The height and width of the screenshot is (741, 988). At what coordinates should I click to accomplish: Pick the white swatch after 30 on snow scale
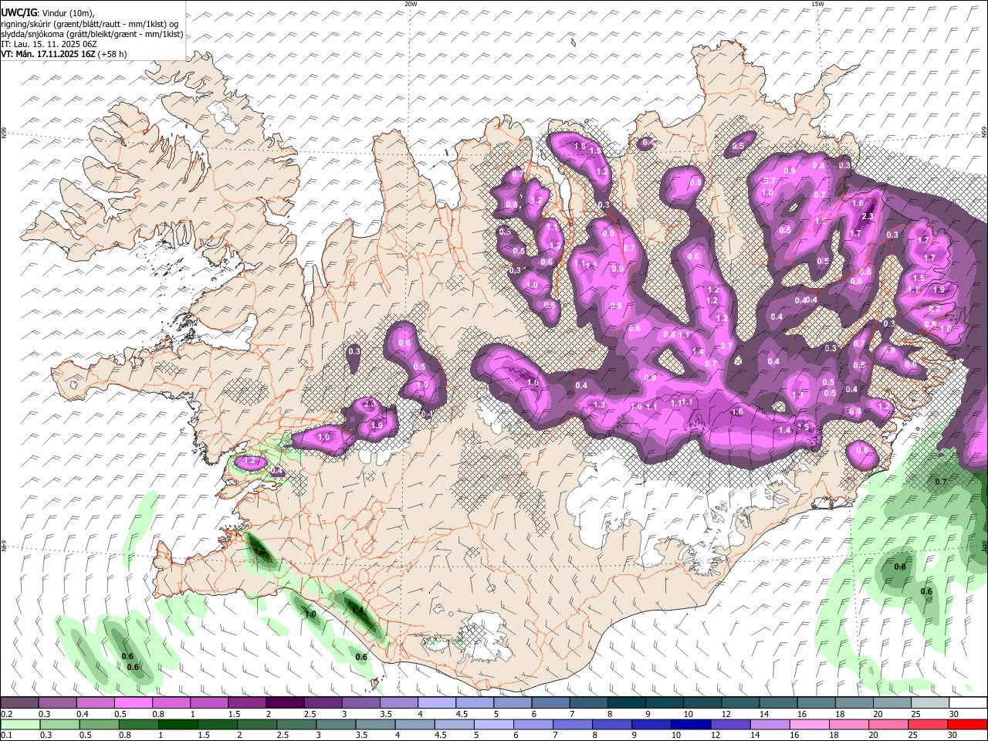click(x=967, y=703)
